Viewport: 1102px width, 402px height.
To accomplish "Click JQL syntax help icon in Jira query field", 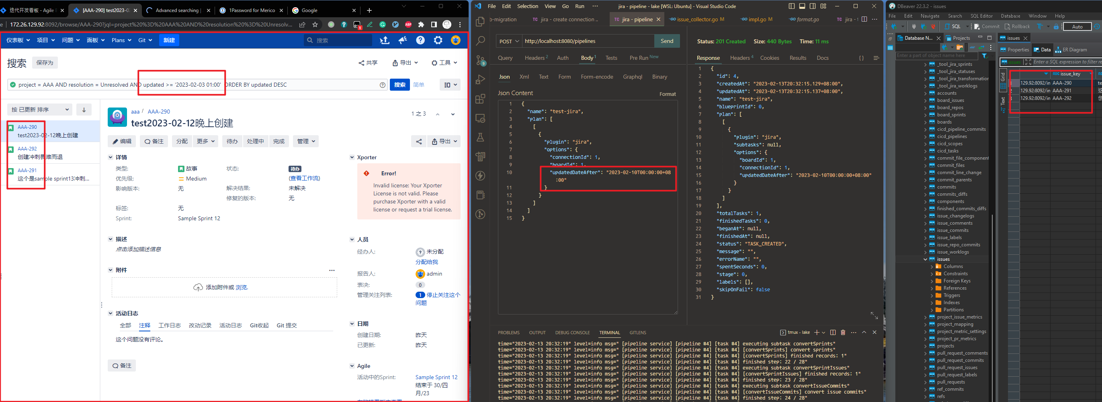I will pos(383,85).
